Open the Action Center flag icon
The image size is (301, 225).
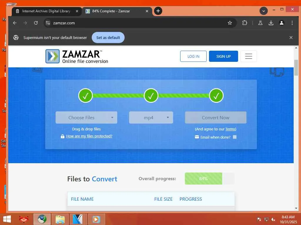pyautogui.click(x=259, y=219)
